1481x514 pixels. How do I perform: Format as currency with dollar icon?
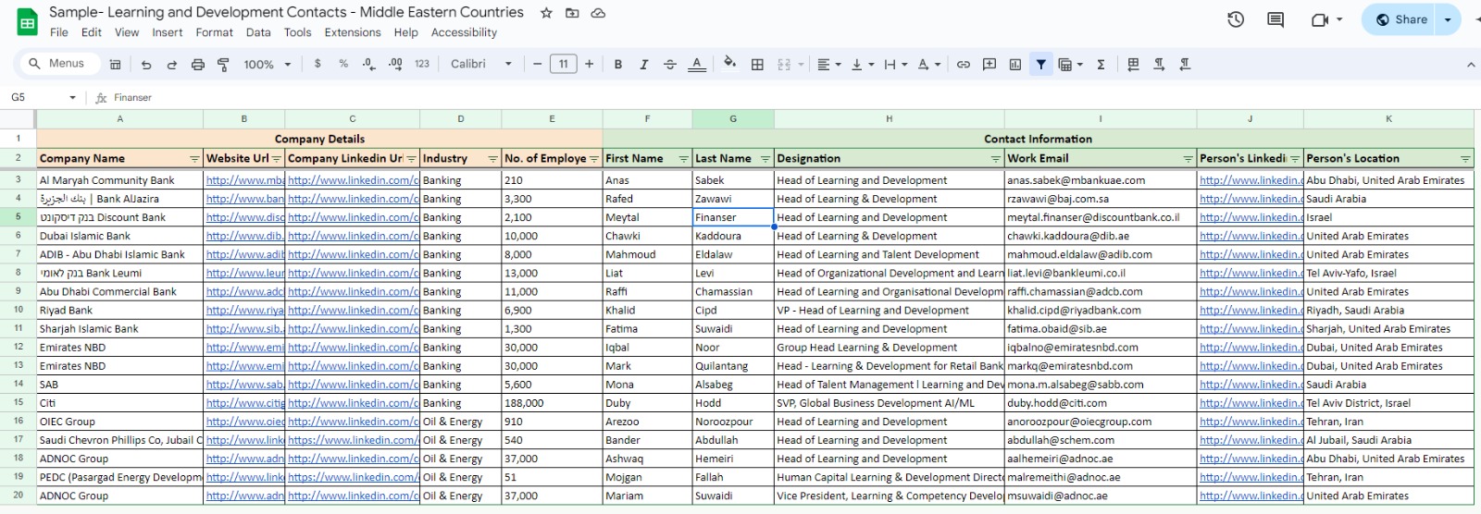coord(317,64)
